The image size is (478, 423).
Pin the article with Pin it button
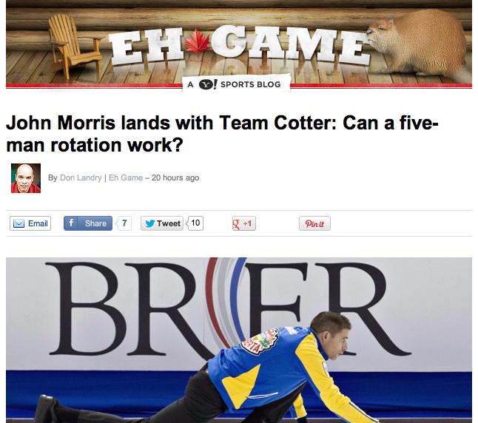click(x=314, y=223)
